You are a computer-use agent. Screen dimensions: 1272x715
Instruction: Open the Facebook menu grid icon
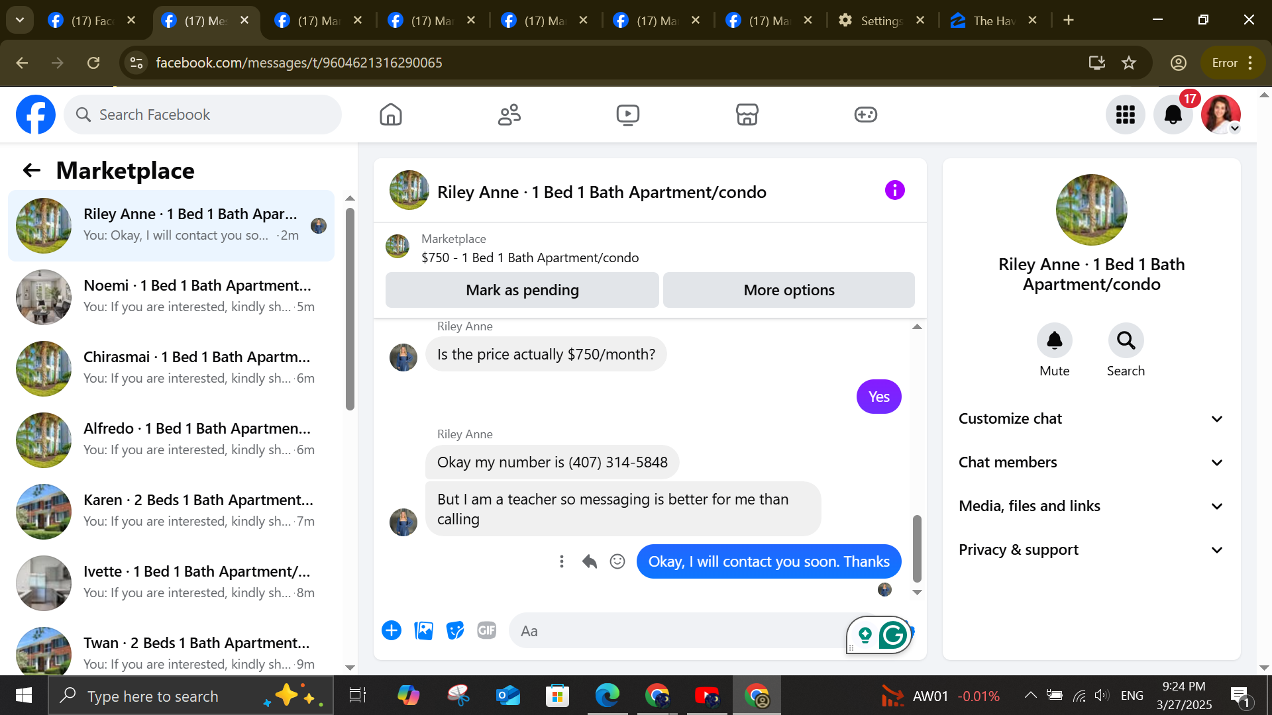1125,115
